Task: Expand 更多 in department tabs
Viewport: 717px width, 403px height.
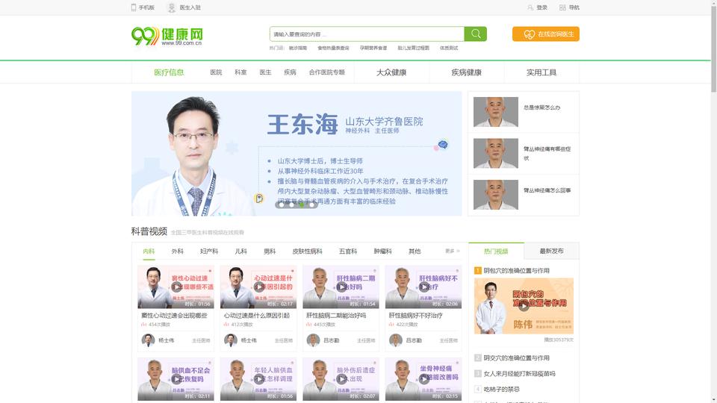Action: (x=453, y=251)
